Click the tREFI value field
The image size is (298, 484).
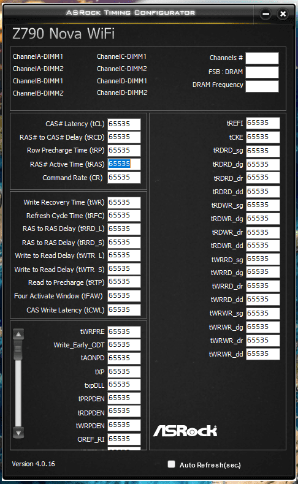(263, 123)
